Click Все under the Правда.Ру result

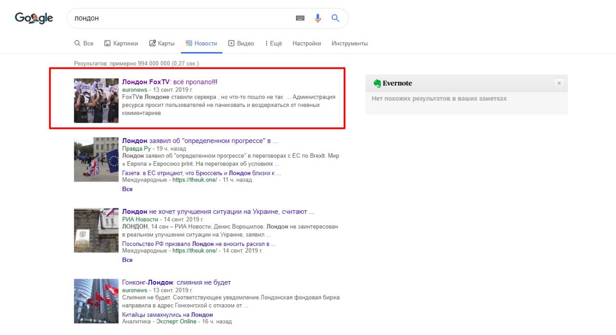[127, 189]
